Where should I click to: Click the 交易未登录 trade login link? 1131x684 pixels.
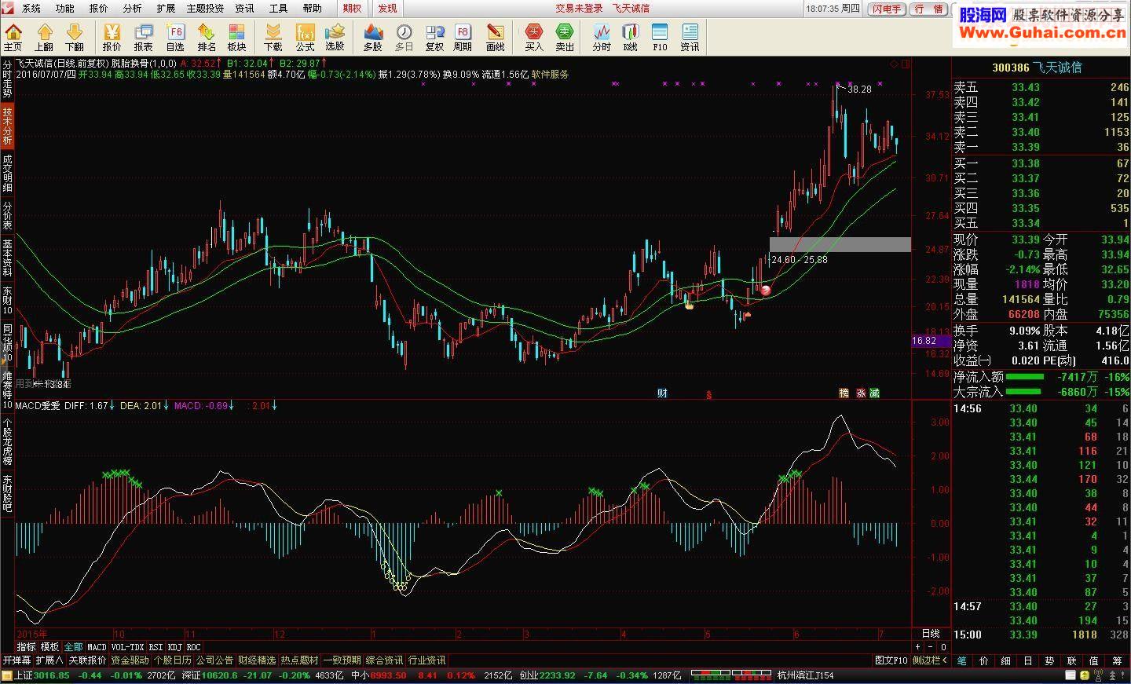pyautogui.click(x=579, y=8)
